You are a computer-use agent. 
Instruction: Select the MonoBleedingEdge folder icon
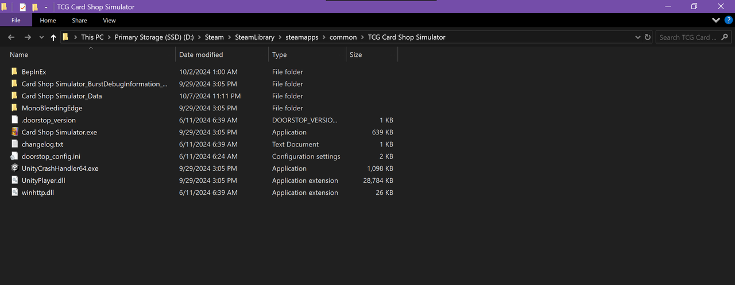pyautogui.click(x=14, y=108)
